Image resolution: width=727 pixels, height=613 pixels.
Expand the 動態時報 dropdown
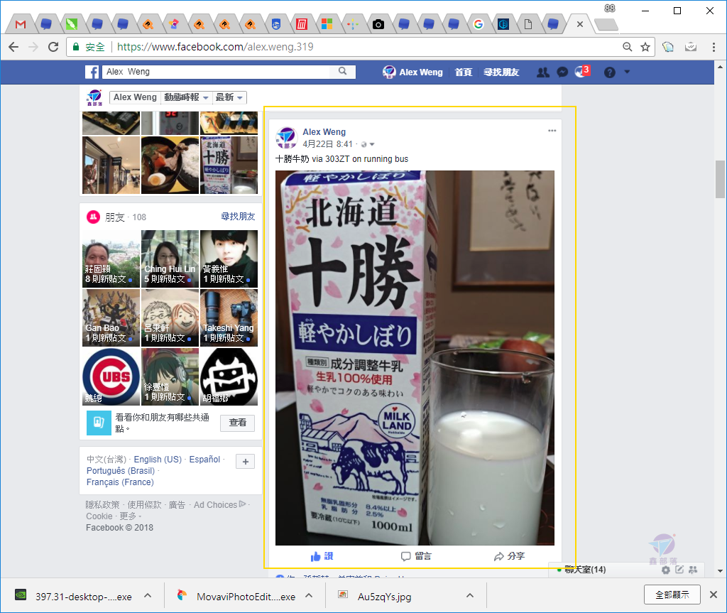(x=187, y=97)
